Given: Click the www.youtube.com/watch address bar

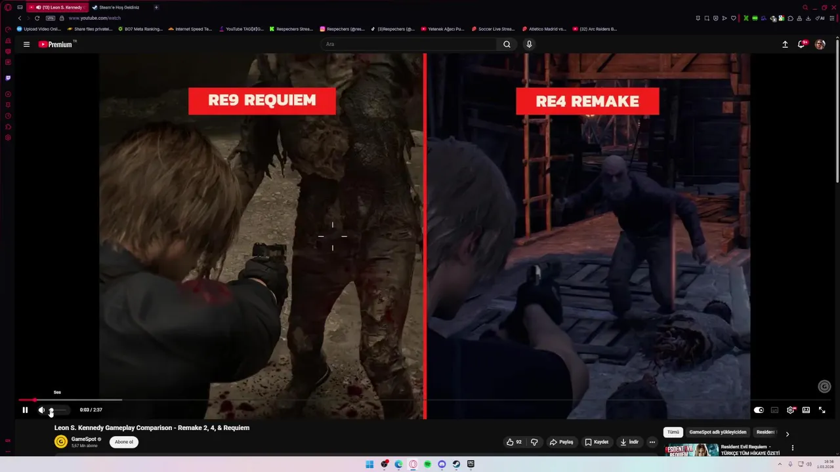Looking at the screenshot, I should [94, 18].
